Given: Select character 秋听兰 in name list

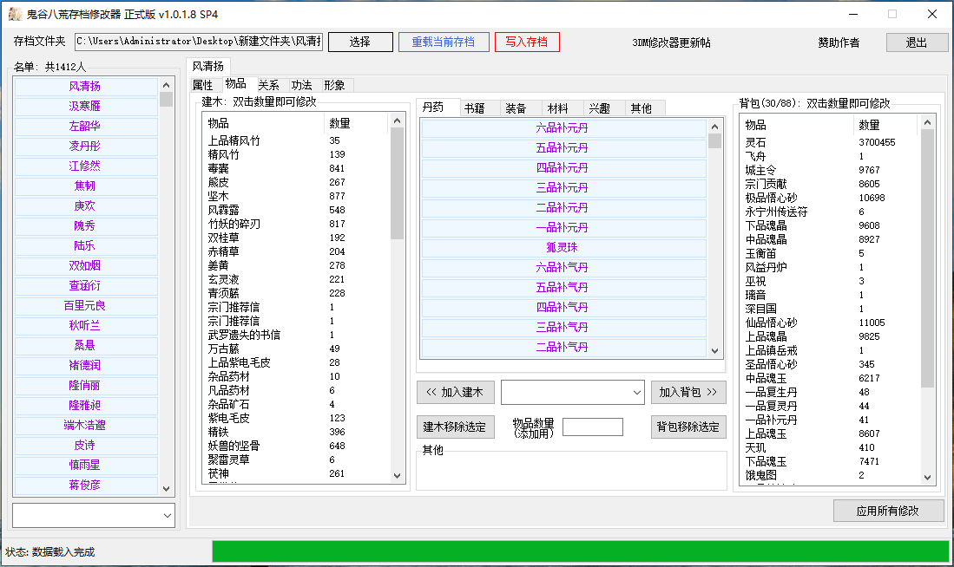Looking at the screenshot, I should tap(86, 326).
